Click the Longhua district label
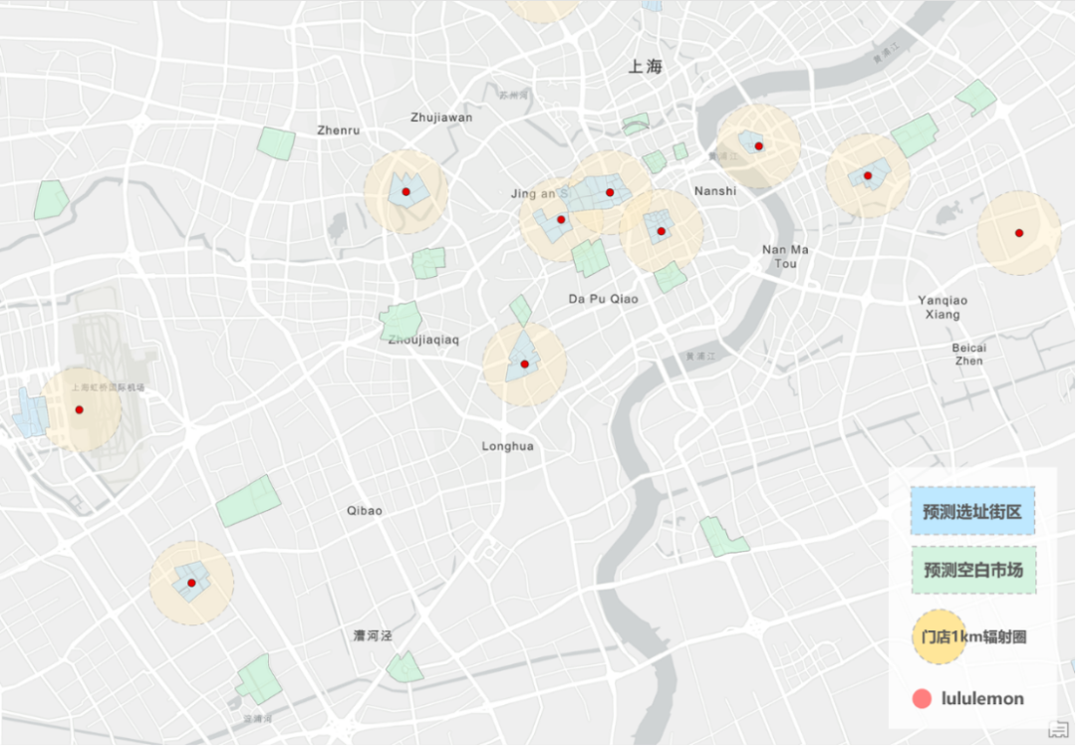 (x=507, y=446)
